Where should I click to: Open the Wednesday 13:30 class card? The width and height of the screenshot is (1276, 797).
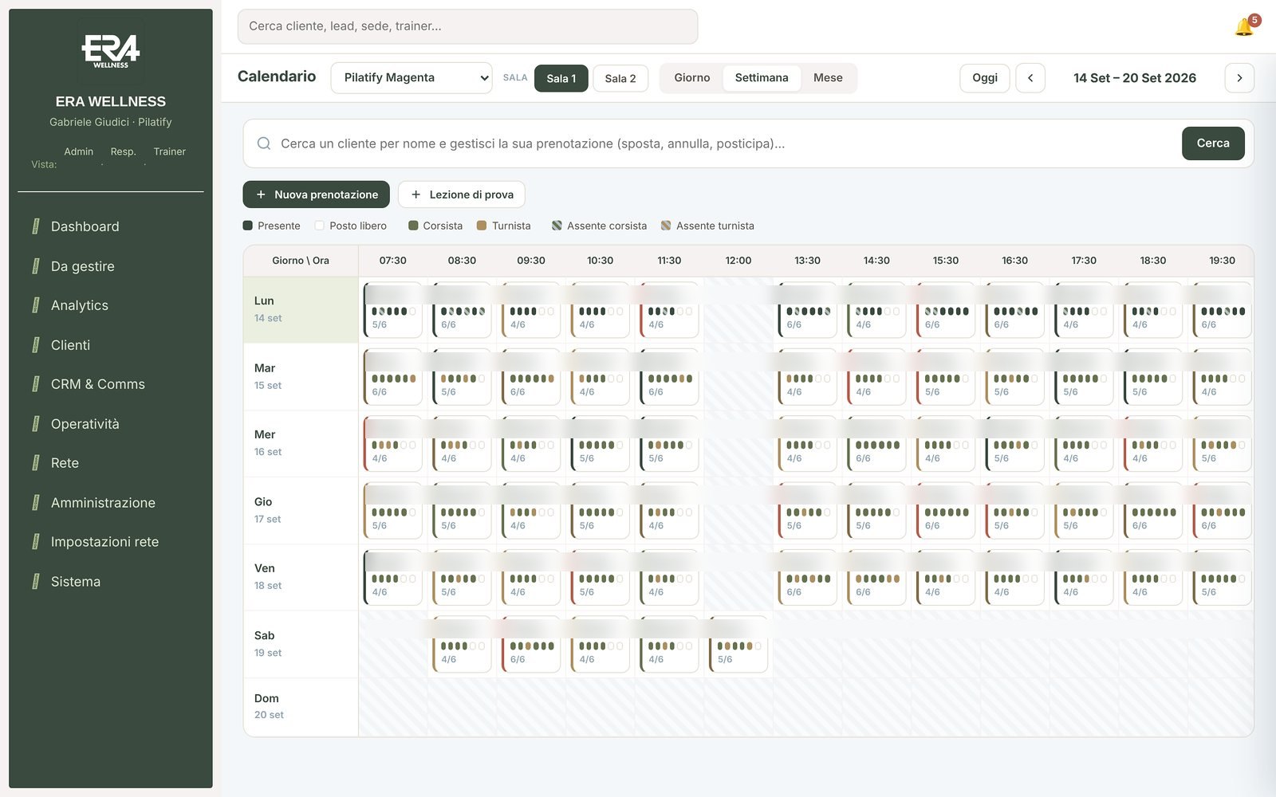point(807,444)
